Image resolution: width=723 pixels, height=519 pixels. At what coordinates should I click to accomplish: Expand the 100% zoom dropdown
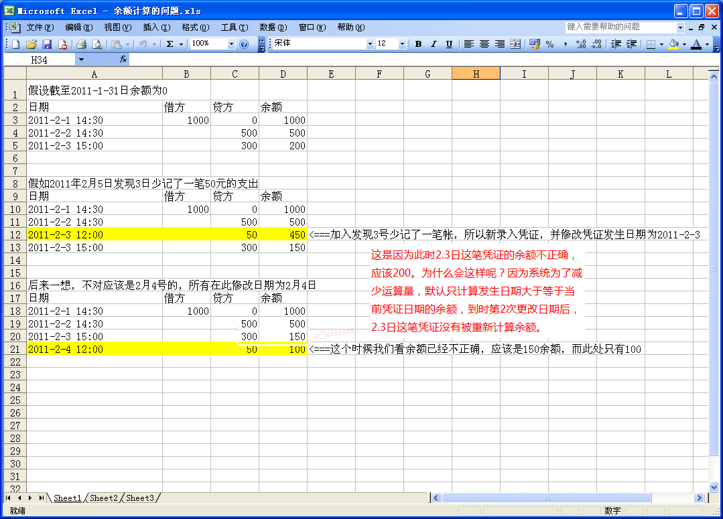point(232,44)
